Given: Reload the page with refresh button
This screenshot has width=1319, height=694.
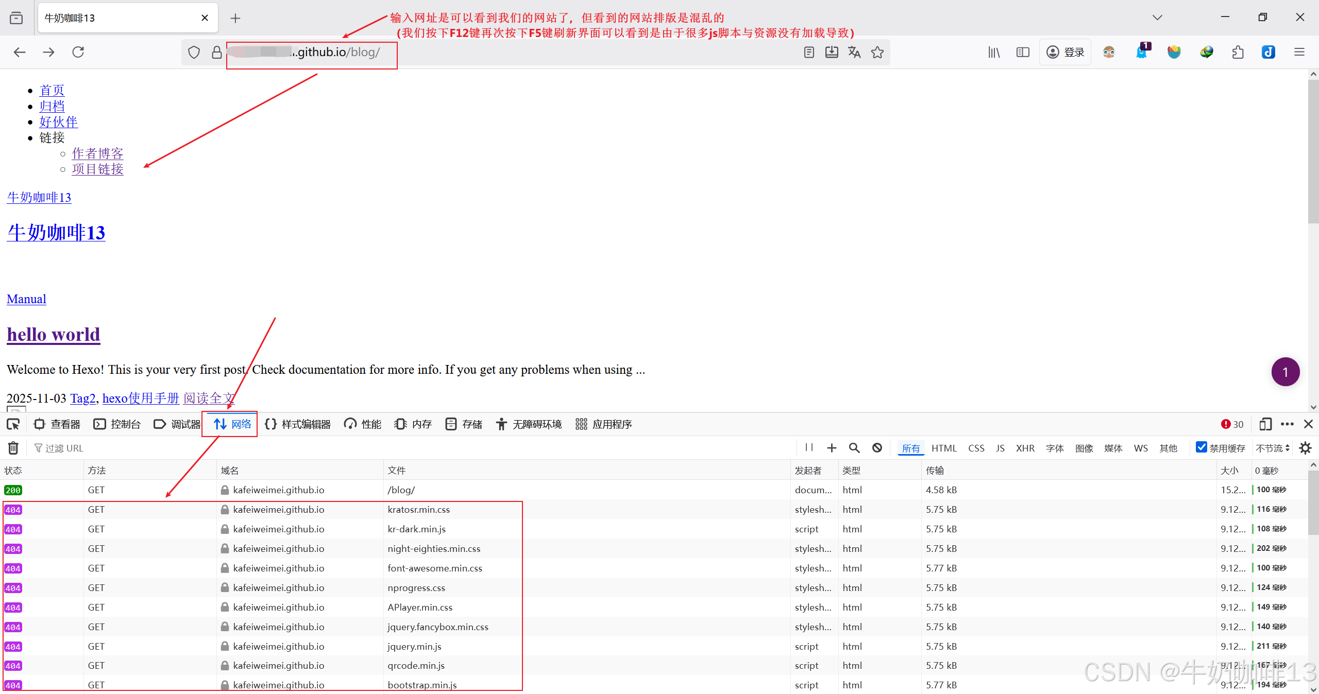Looking at the screenshot, I should click(x=78, y=52).
